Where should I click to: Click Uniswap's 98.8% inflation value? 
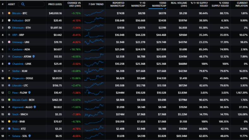point(244,42)
